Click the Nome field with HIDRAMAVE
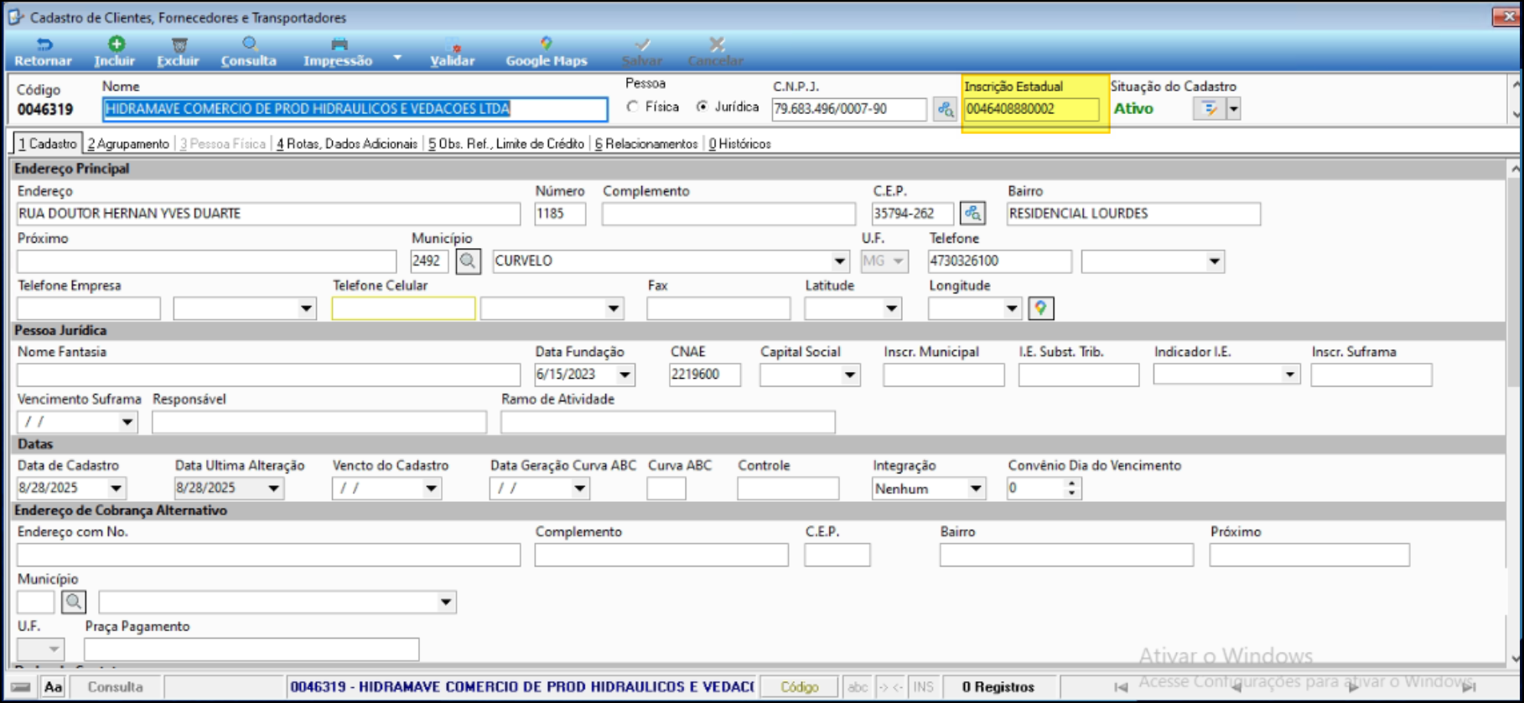Image resolution: width=1524 pixels, height=703 pixels. (x=355, y=109)
